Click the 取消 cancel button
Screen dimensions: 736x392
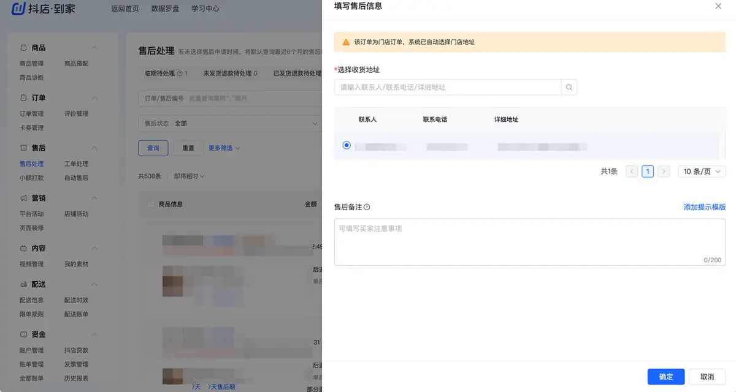[x=707, y=377]
